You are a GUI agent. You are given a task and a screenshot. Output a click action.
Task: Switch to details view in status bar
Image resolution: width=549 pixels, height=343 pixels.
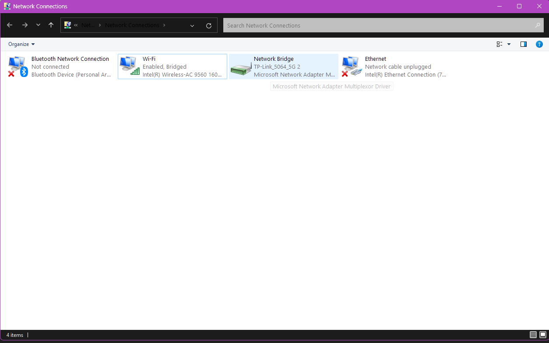[533, 335]
